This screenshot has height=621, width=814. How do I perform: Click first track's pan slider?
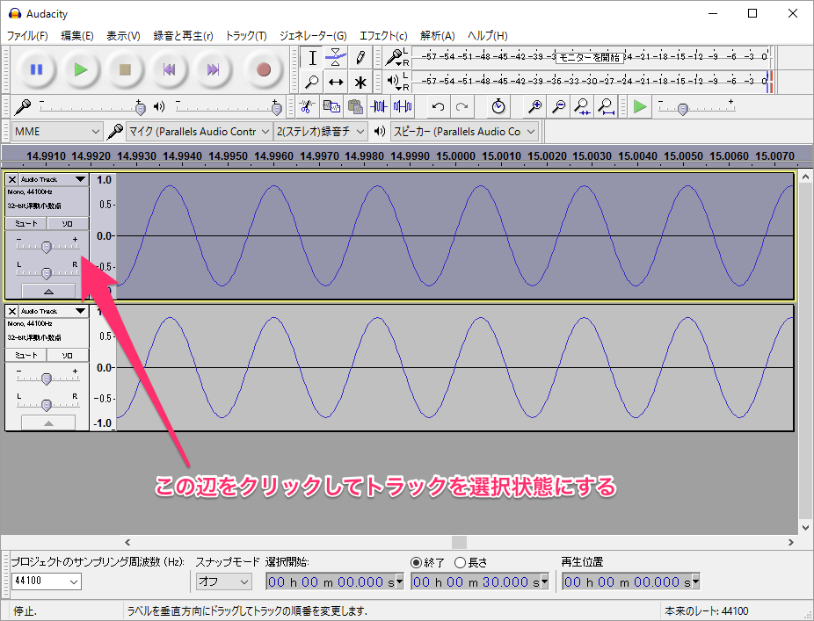(47, 271)
